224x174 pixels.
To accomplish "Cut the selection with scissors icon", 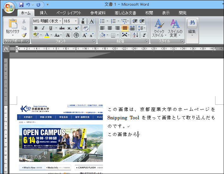I will (24, 21).
